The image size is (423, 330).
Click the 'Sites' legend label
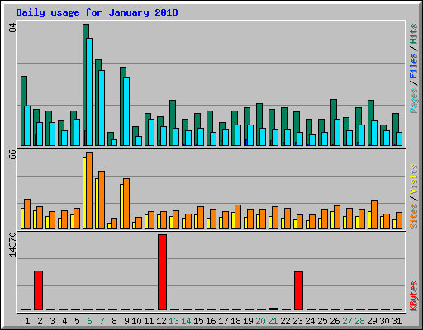[x=413, y=216]
